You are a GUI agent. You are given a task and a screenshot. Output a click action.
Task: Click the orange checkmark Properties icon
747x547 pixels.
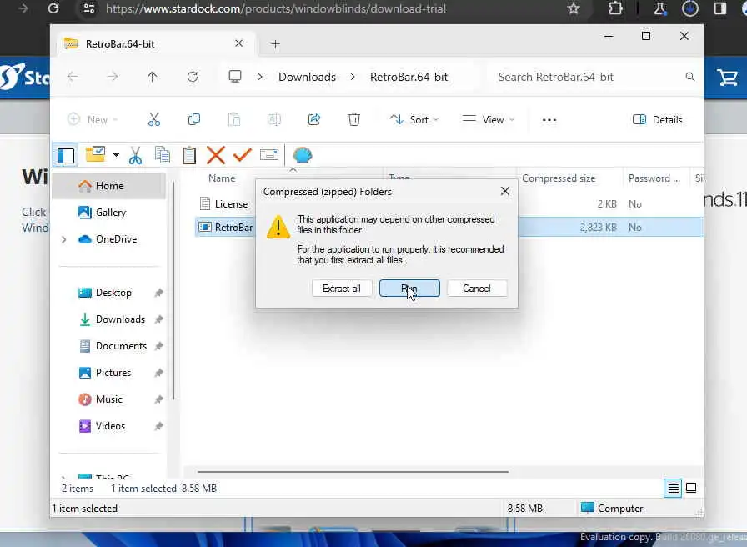243,155
